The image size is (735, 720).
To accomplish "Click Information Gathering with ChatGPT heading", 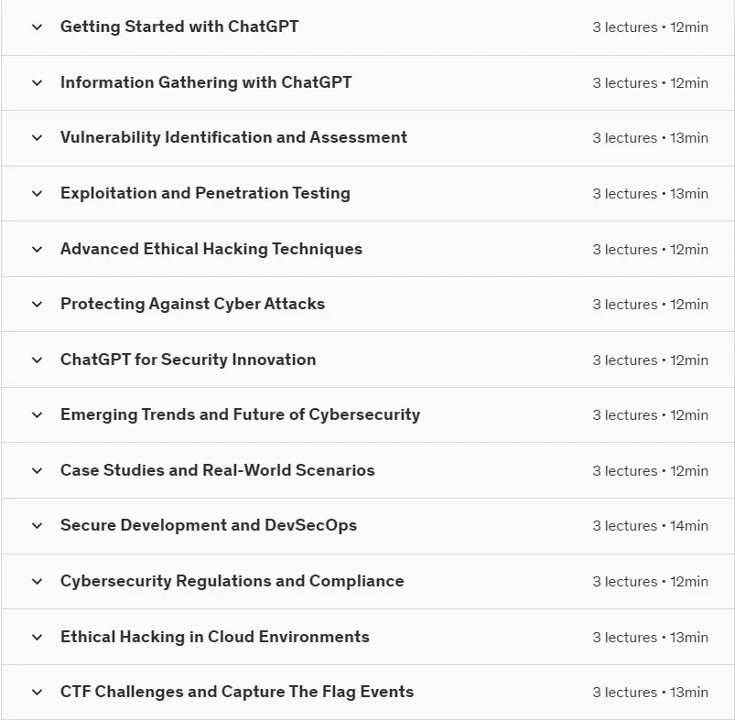I will tap(206, 82).
